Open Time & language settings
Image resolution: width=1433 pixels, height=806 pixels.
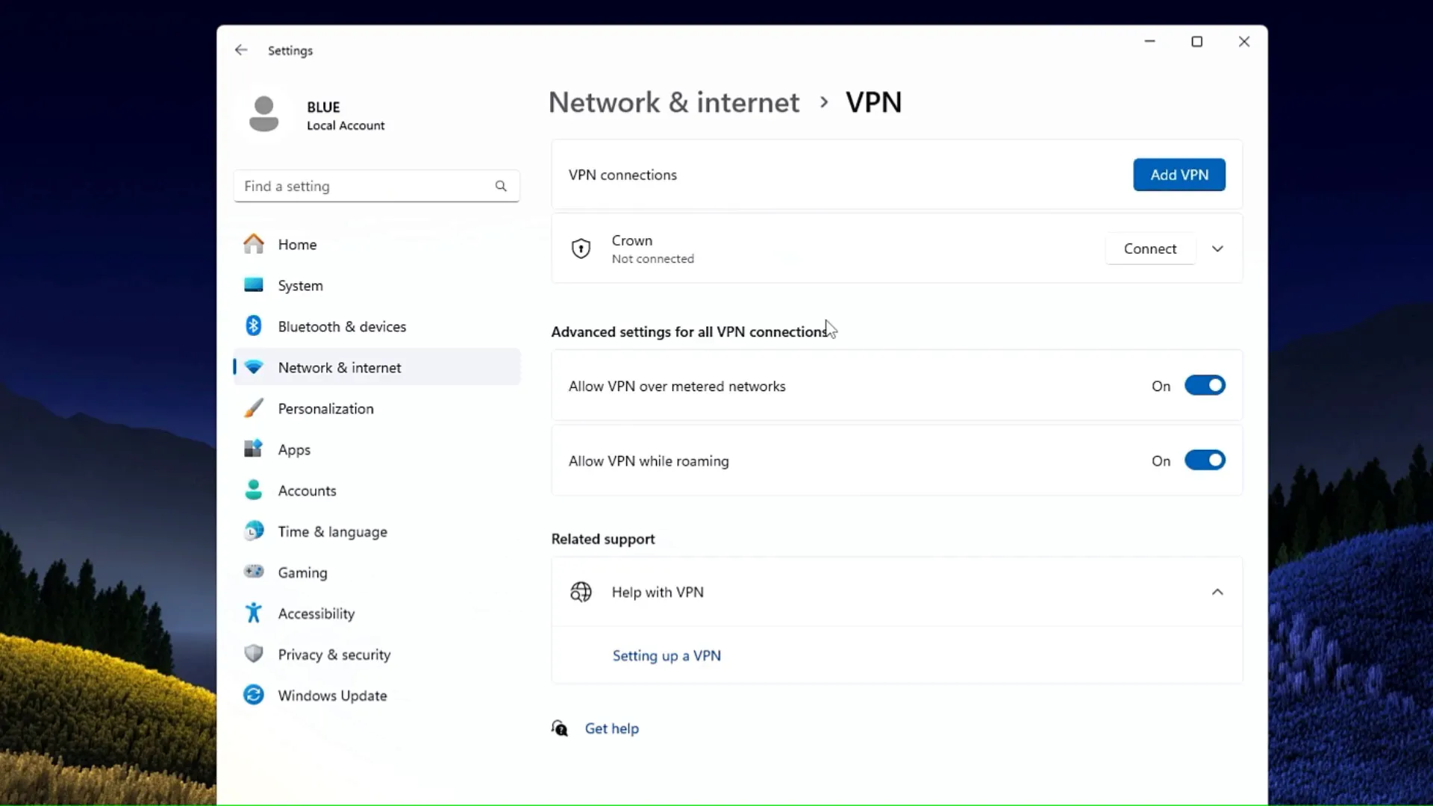[x=377, y=531]
